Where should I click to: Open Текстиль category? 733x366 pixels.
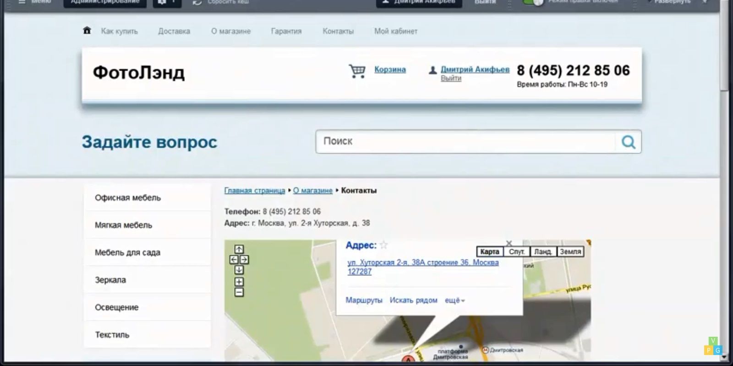147,335
